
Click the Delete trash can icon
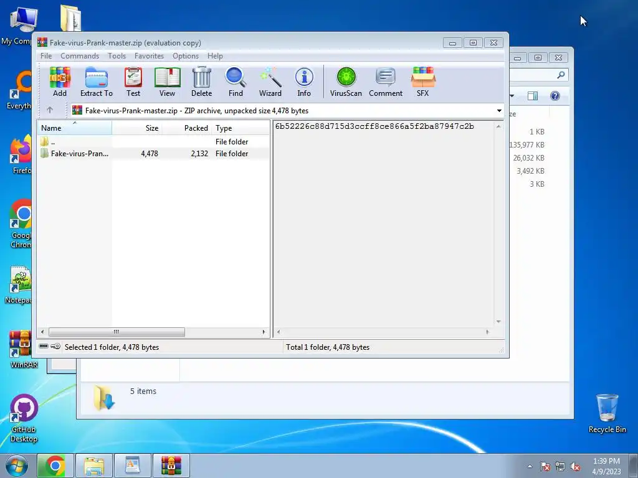point(201,82)
